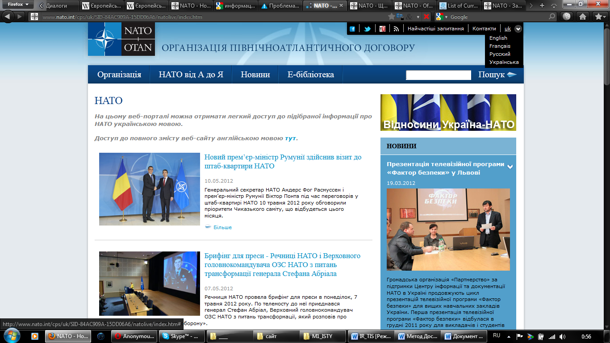Open NATO Facebook page icon
610x343 pixels.
coord(352,29)
